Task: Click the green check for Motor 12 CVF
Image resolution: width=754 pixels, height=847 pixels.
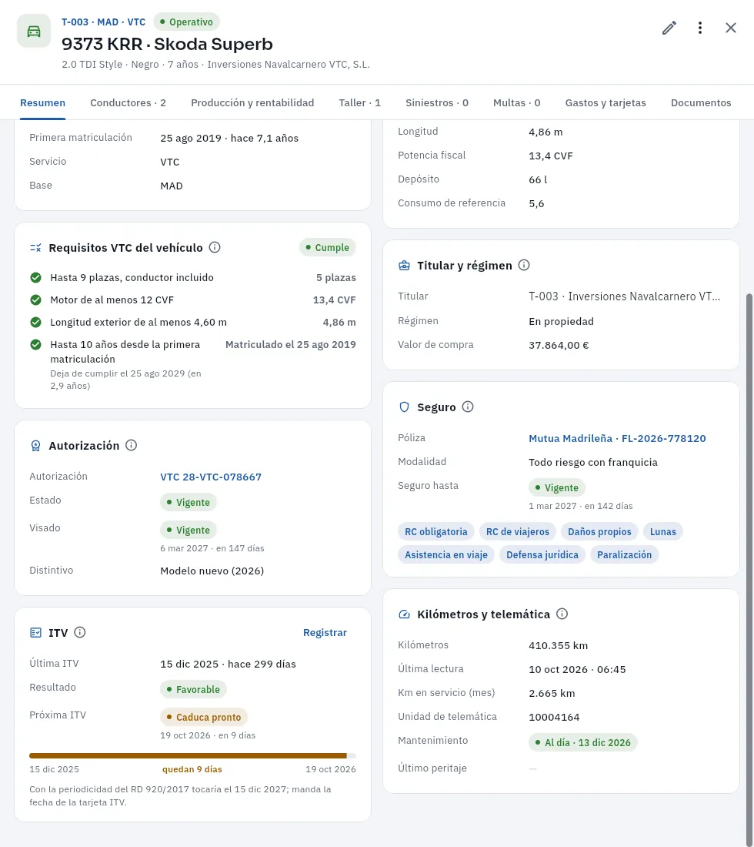Action: 35,300
